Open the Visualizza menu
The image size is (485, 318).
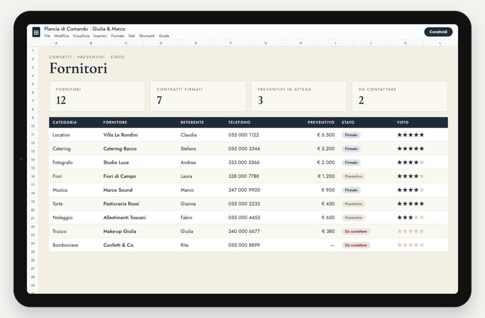click(x=81, y=36)
